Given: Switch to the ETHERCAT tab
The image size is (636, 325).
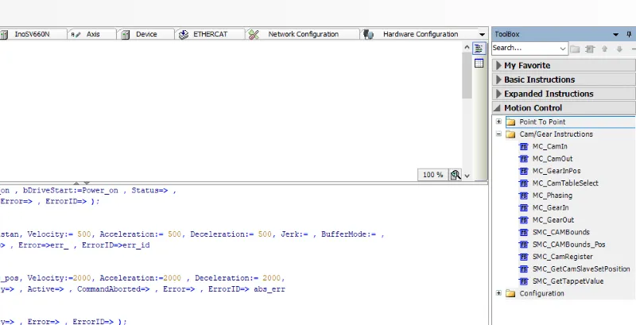Looking at the screenshot, I should [206, 34].
